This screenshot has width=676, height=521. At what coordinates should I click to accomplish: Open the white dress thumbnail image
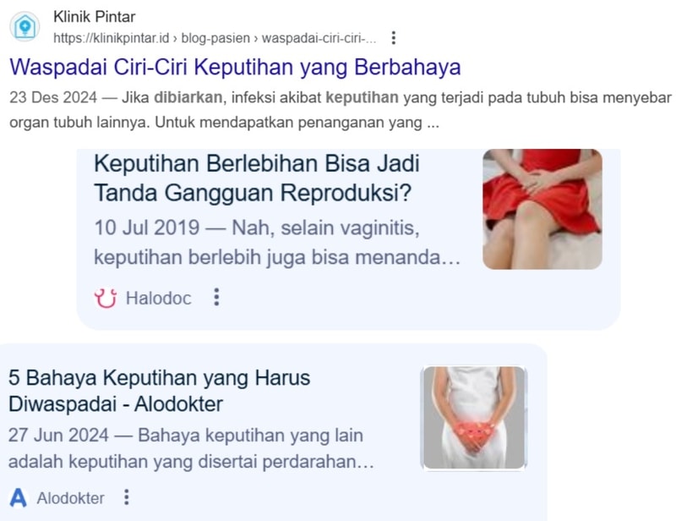(x=474, y=418)
